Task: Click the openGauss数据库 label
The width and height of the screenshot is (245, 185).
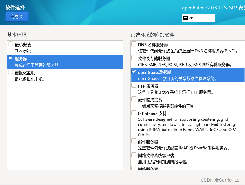Action: pyautogui.click(x=154, y=72)
